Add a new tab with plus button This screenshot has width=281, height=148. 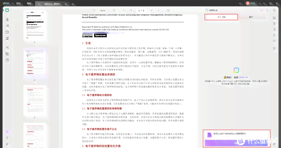click(72, 4)
